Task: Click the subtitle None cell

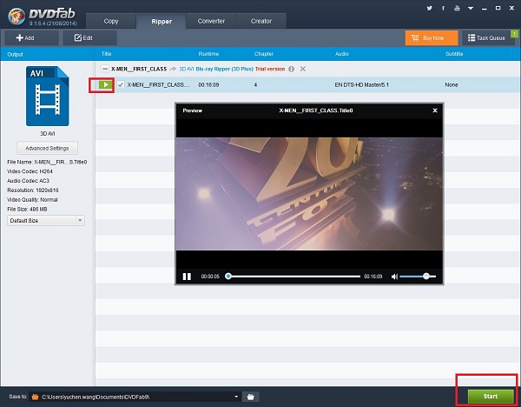Action: (452, 85)
